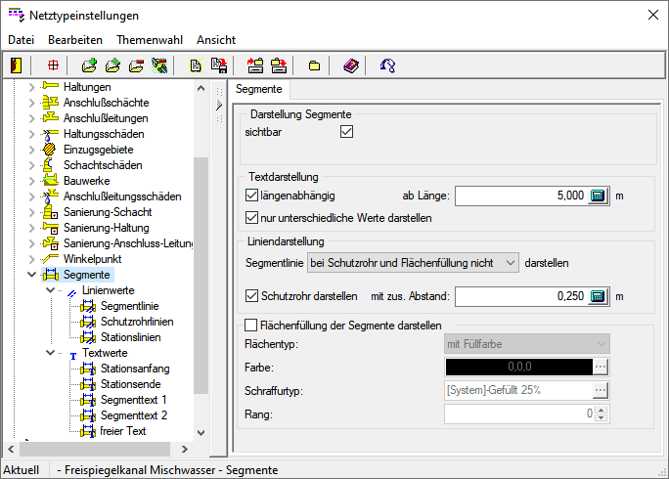Collapse the Segmente tree node
The width and height of the screenshot is (669, 479).
[30, 275]
